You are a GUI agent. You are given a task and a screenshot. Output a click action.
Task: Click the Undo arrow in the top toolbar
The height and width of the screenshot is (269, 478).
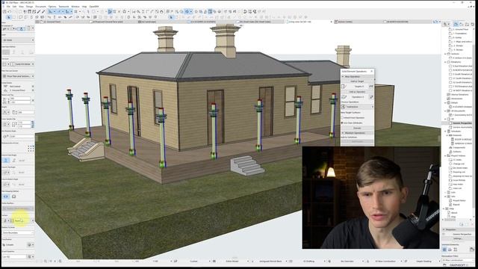click(10, 12)
